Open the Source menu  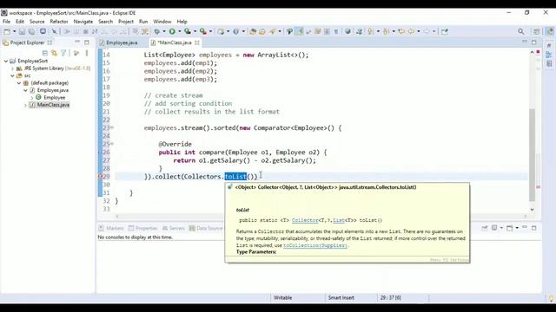click(x=36, y=22)
